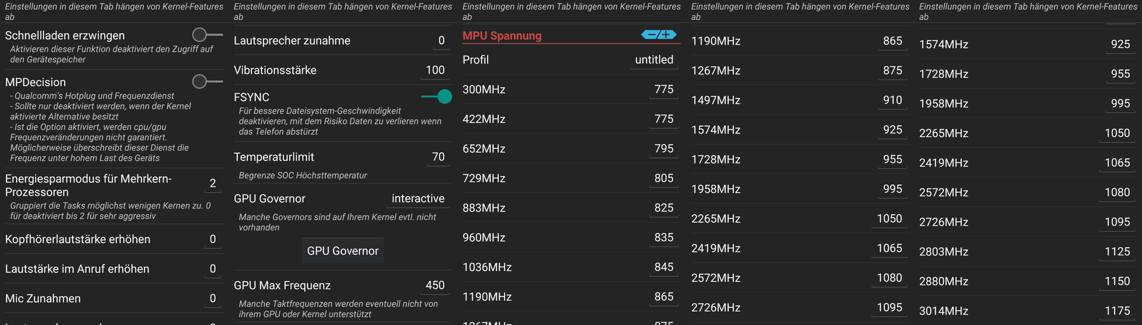This screenshot has width=1142, height=325.
Task: Click the minus/plus icon beside MPU Spannung
Action: [x=659, y=35]
